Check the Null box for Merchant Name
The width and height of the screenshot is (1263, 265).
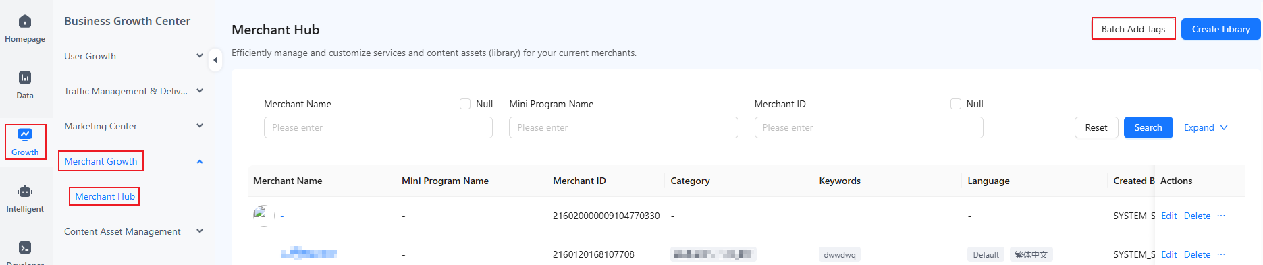coord(465,104)
